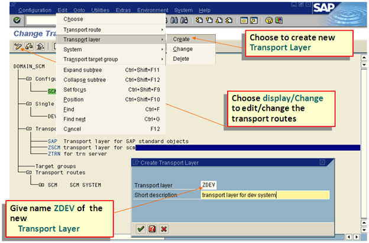Click the scroll left arrow
The width and height of the screenshot is (369, 243).
349,237
